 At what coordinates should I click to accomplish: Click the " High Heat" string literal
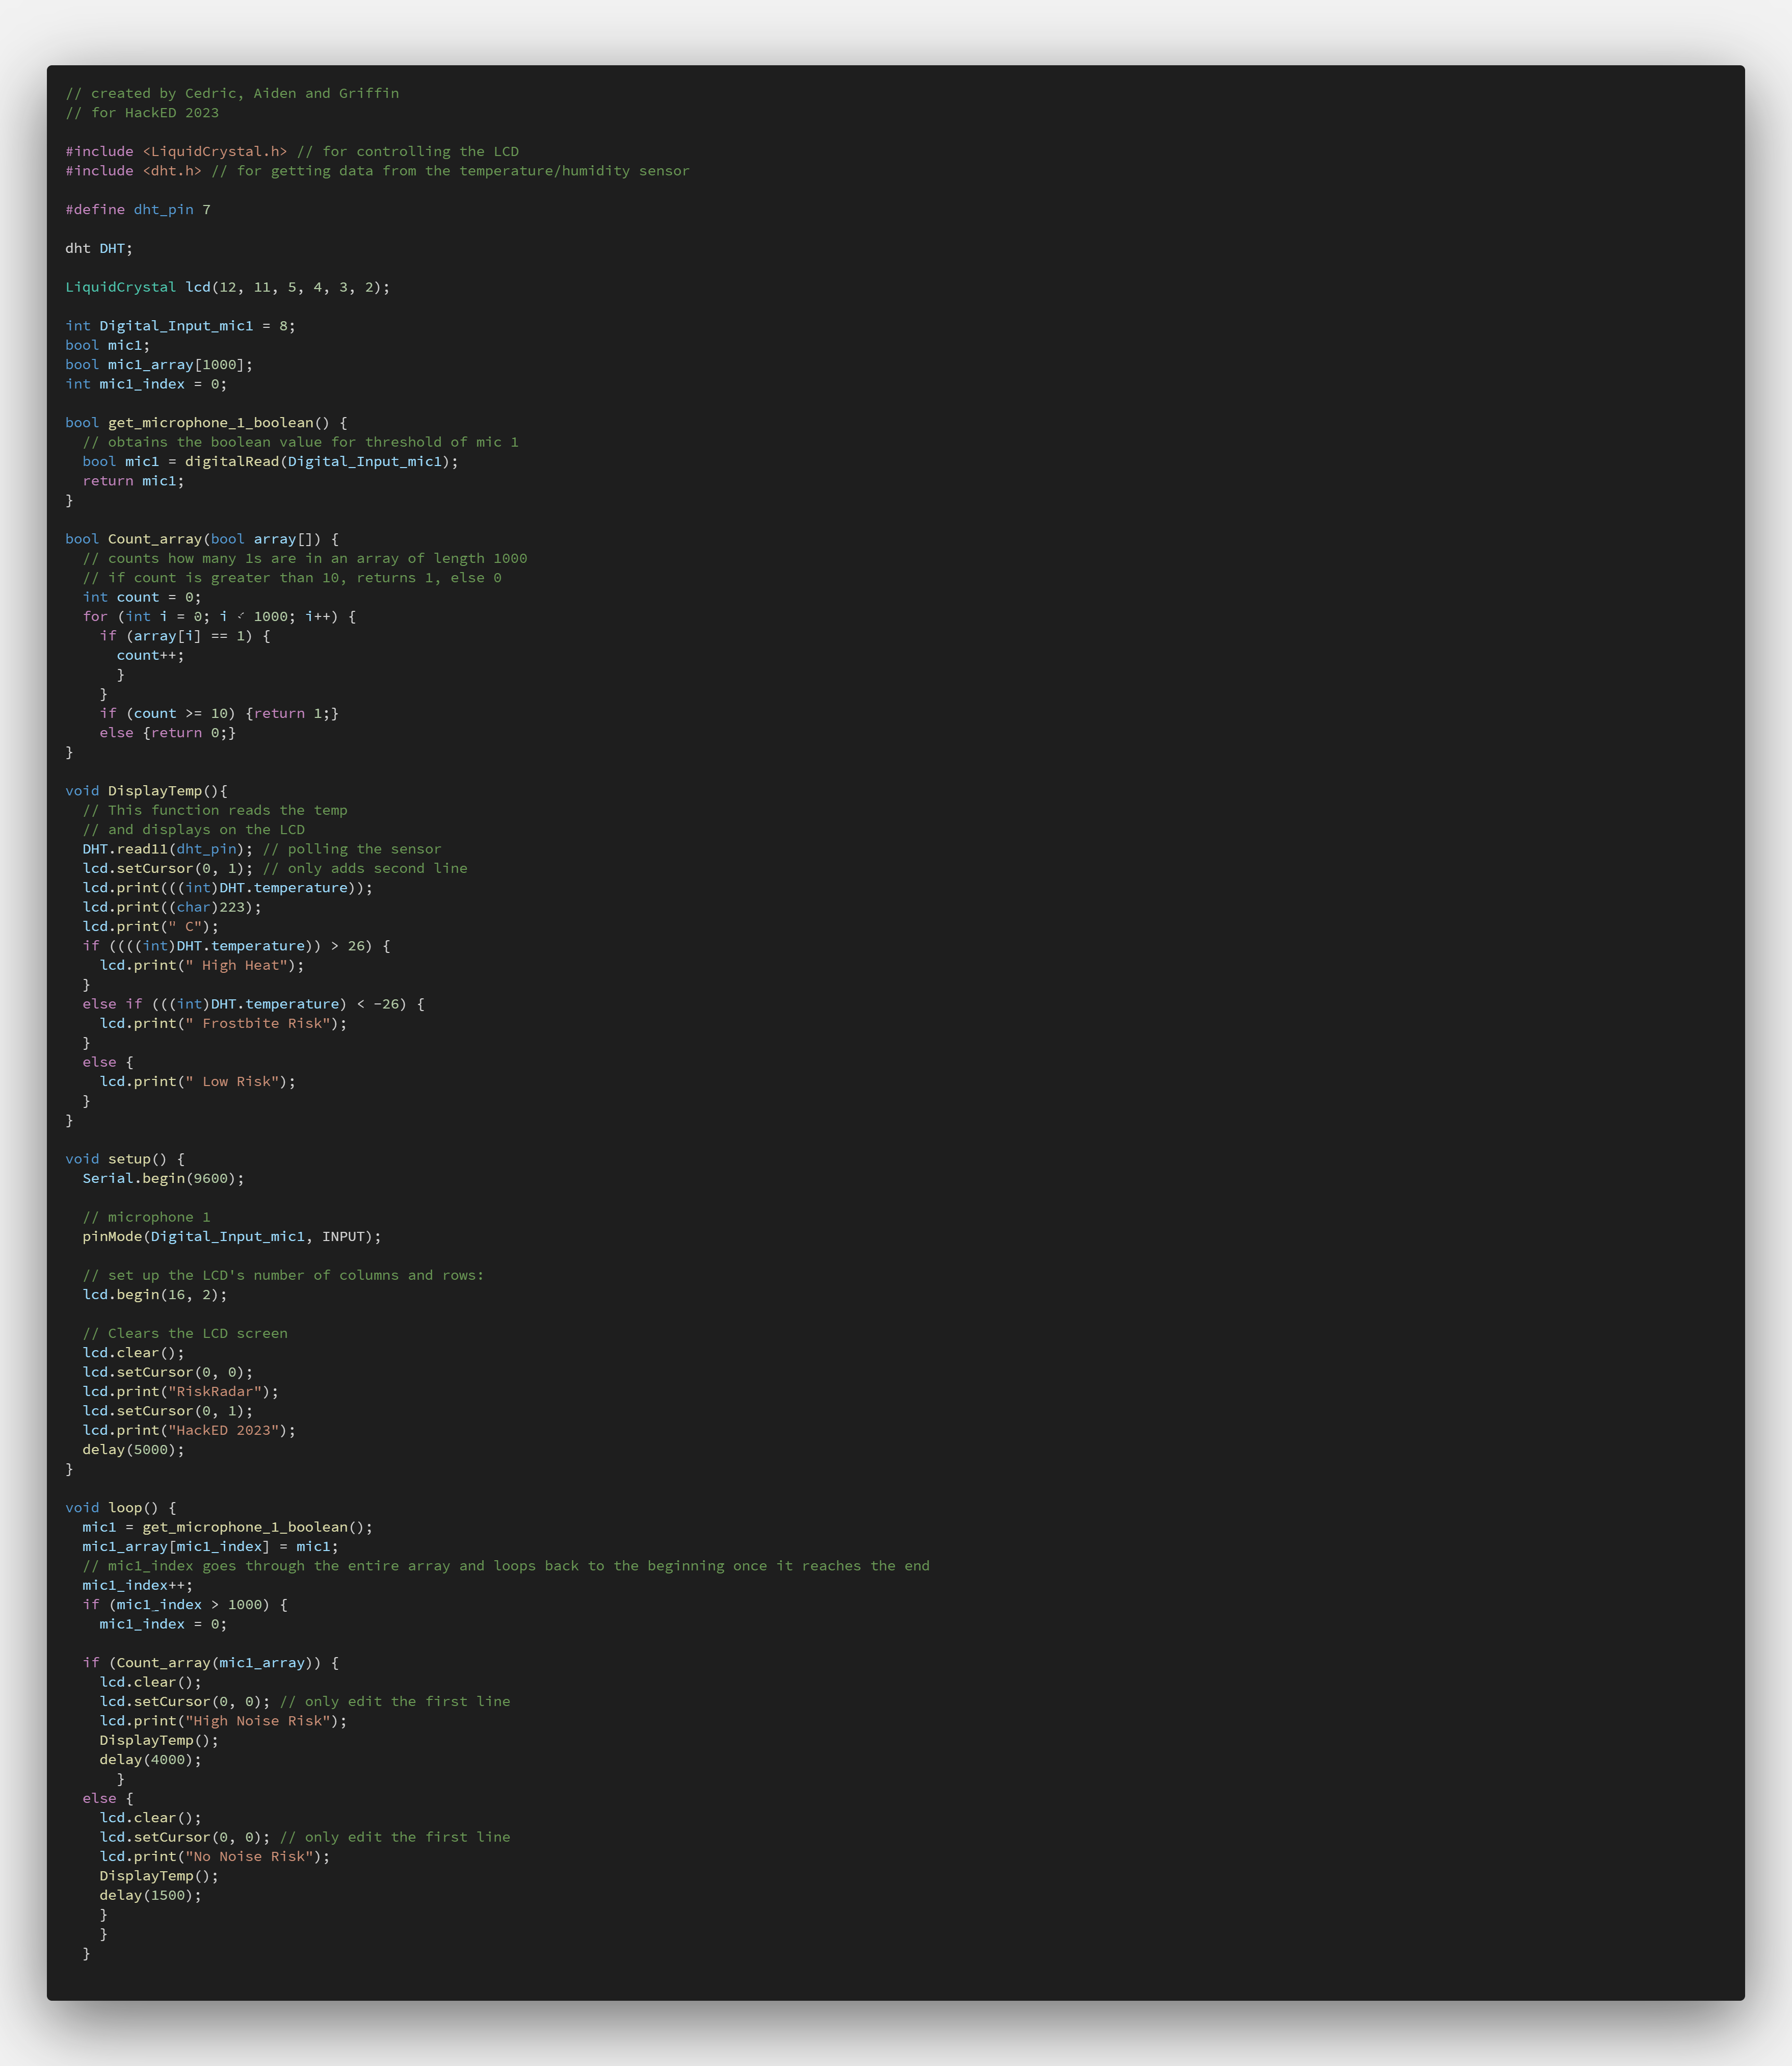coord(236,966)
